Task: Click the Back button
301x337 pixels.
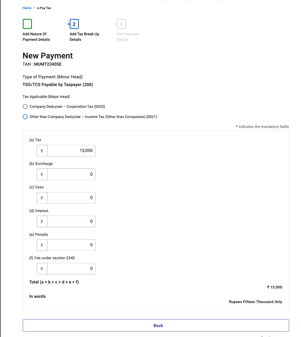Action: [x=156, y=325]
